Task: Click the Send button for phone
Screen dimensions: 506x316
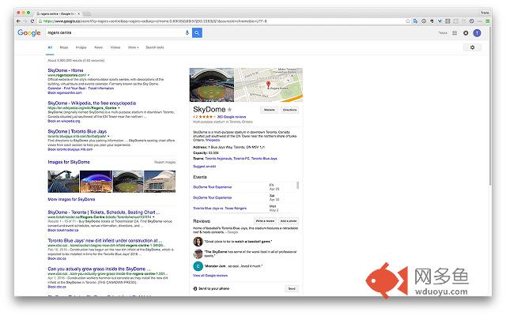Action: coord(292,288)
